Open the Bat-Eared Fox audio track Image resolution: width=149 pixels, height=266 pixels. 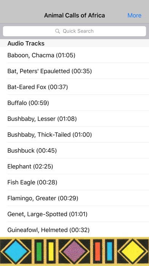(x=74, y=87)
